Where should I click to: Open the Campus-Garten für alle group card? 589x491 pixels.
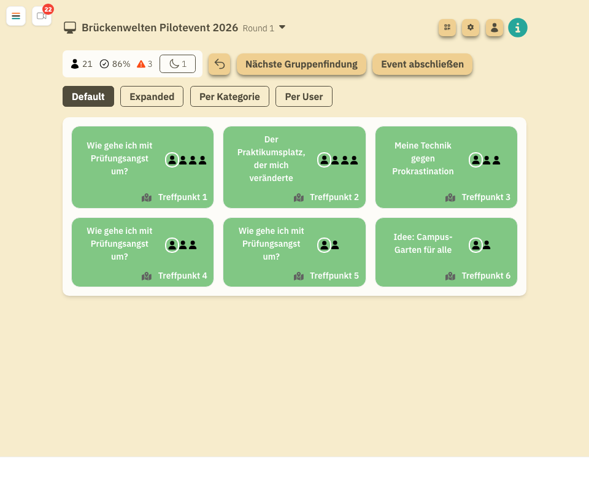pos(423,244)
